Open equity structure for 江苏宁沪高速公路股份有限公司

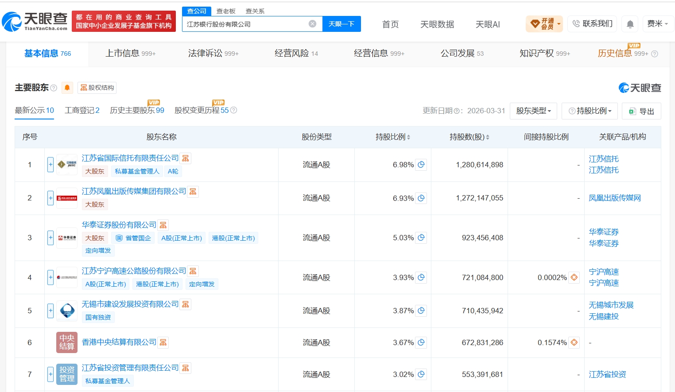(193, 271)
